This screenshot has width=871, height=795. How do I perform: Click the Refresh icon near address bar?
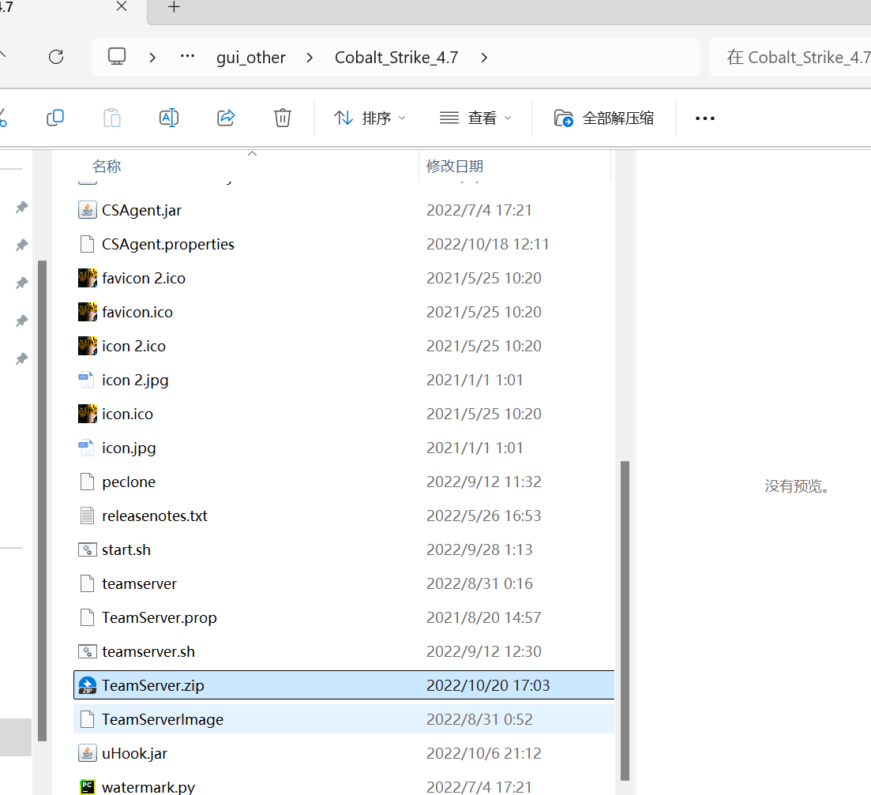coord(55,57)
